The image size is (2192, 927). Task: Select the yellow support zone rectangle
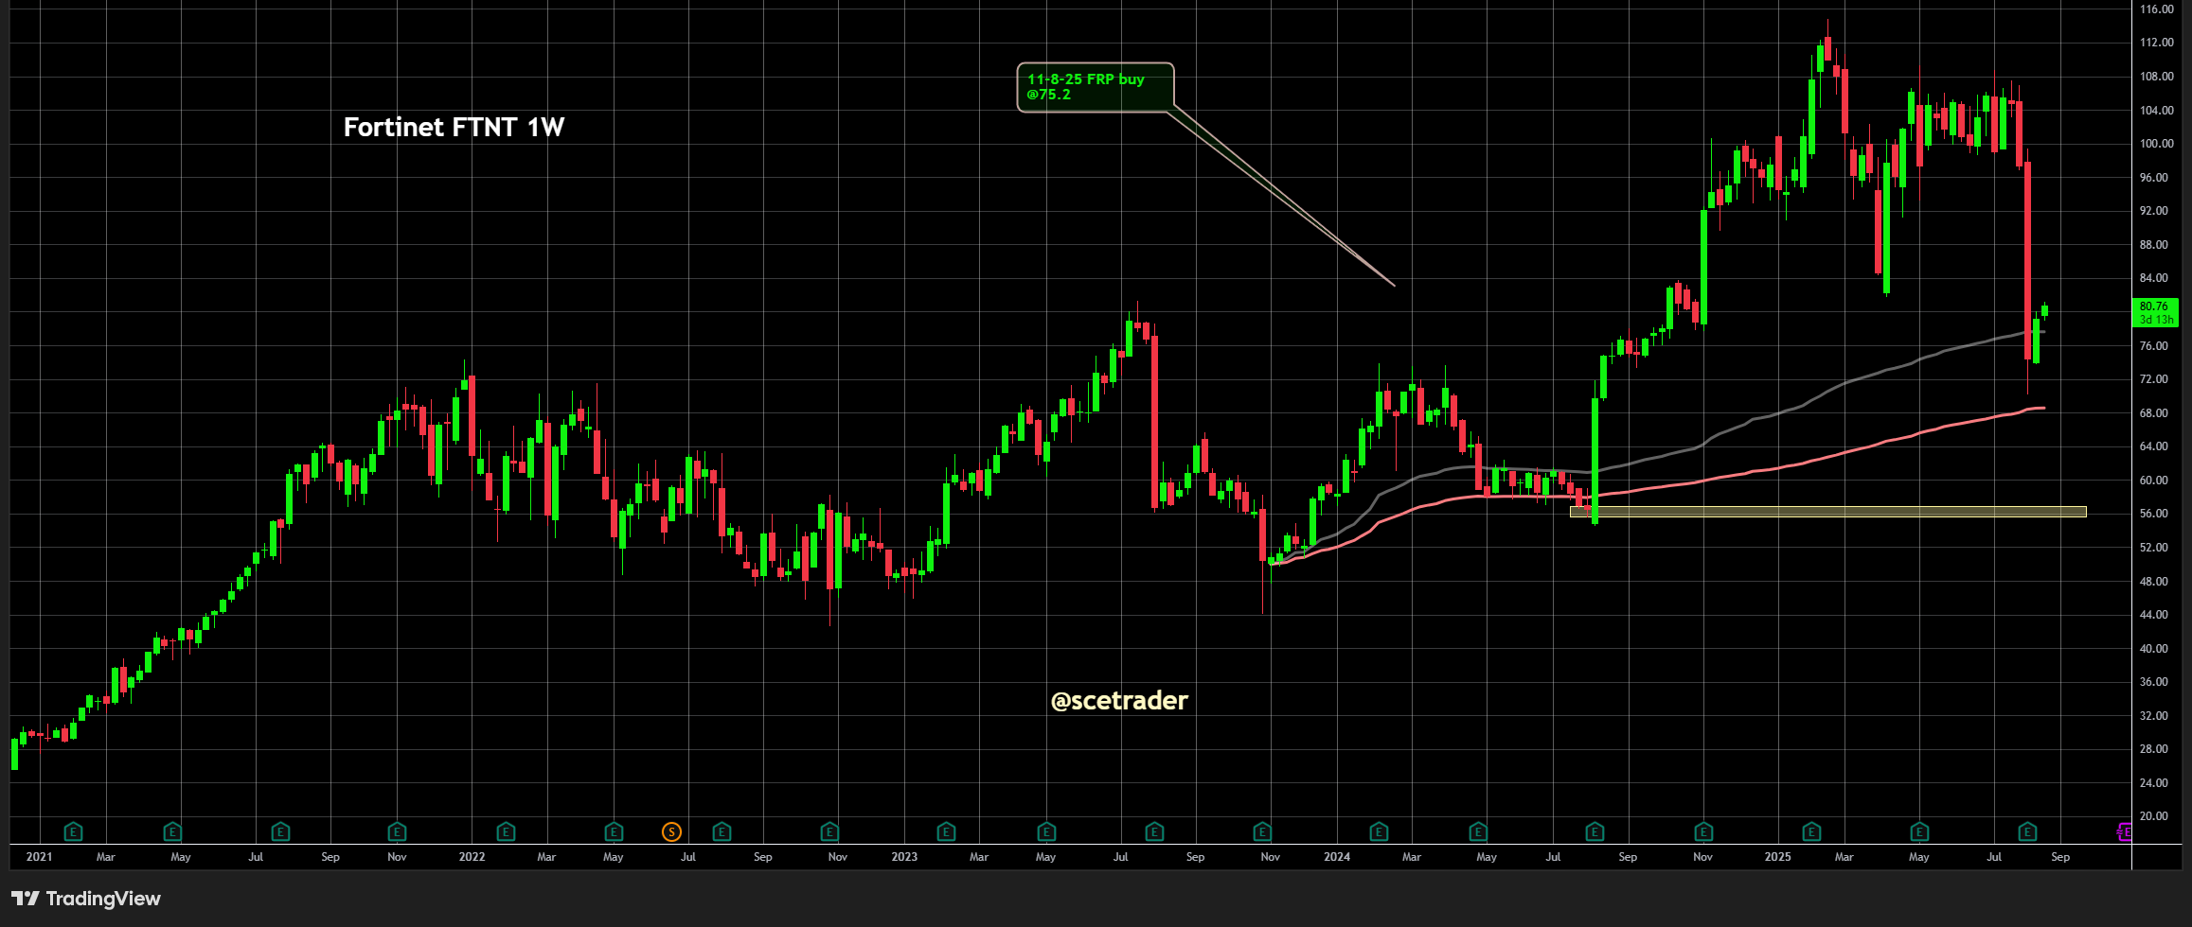1827,512
